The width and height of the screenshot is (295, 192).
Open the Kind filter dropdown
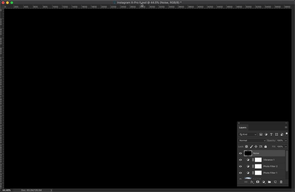(x=247, y=134)
